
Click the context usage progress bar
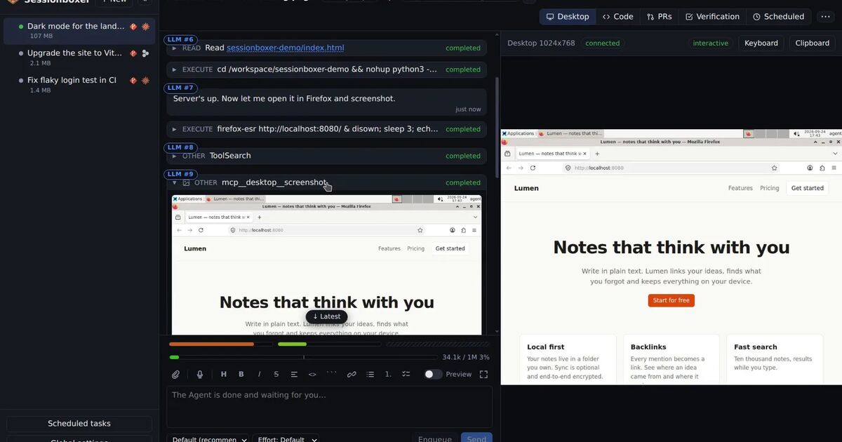(x=303, y=357)
